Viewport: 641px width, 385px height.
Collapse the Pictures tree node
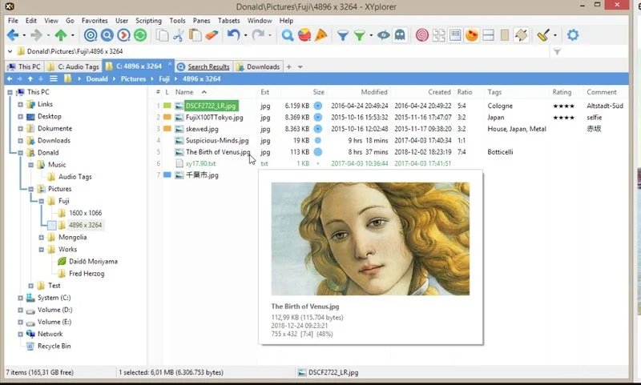tap(31, 189)
